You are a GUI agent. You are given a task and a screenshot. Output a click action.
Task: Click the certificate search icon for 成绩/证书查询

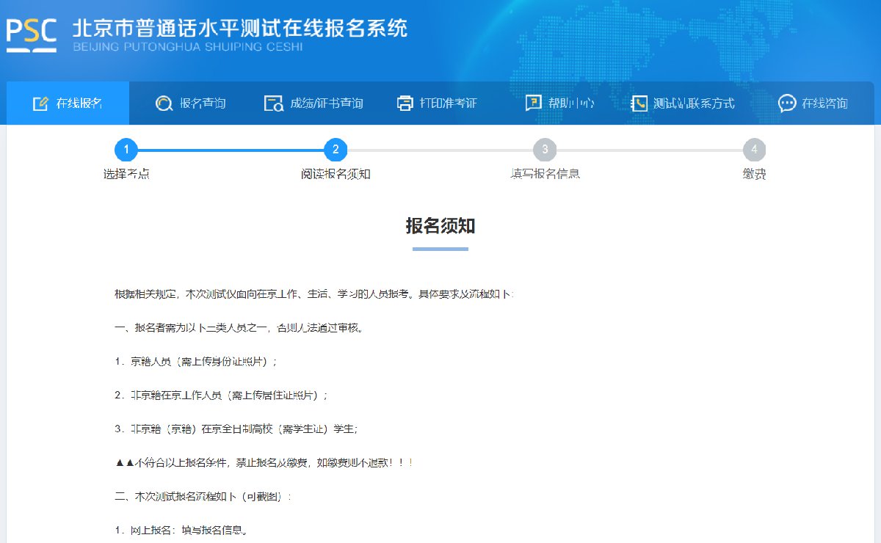point(273,103)
